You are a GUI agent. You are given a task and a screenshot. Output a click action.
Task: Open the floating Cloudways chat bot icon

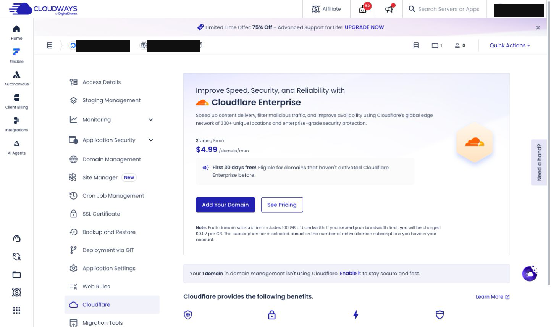[530, 273]
